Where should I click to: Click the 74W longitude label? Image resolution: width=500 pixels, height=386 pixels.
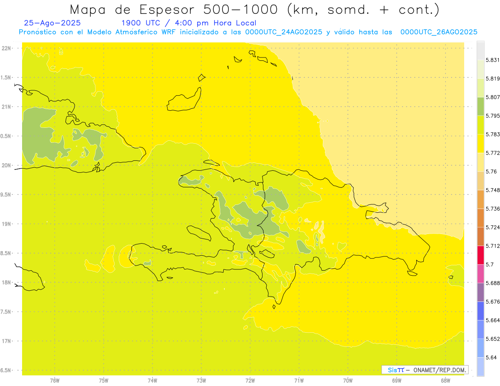click(x=152, y=381)
